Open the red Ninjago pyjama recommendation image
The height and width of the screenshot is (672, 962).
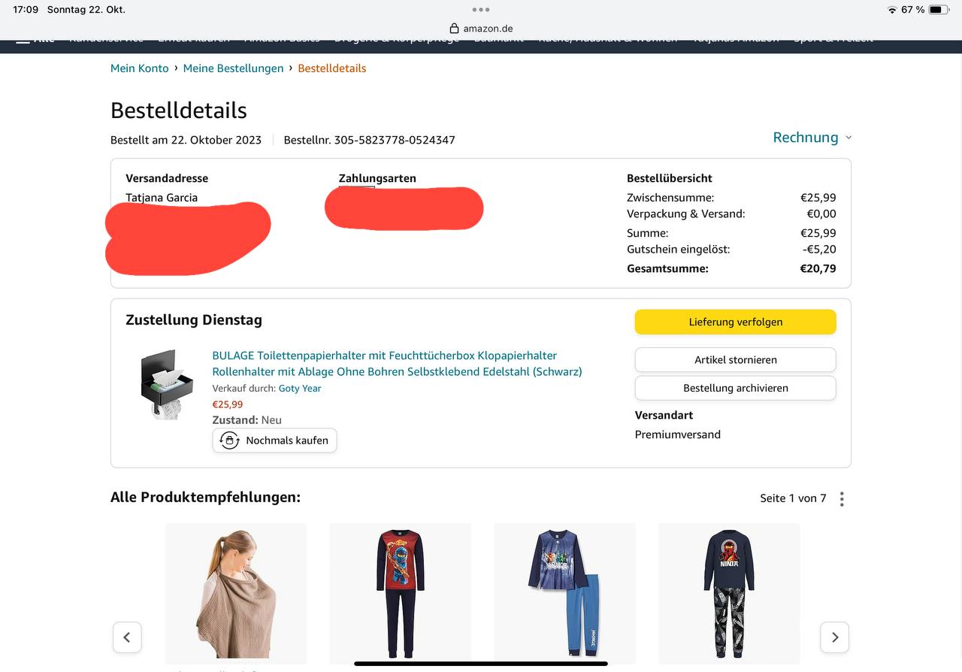point(401,594)
